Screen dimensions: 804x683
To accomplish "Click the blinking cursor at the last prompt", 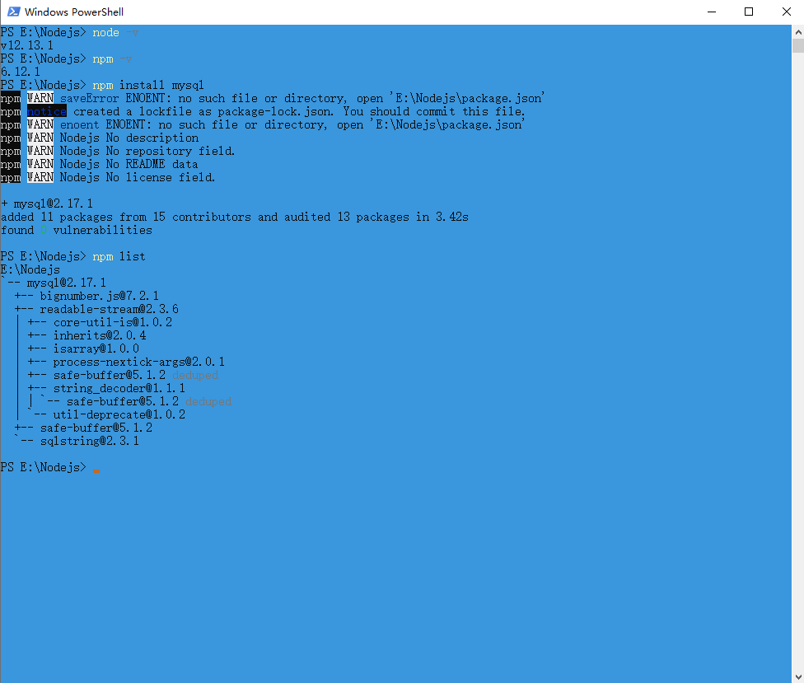I will coord(96,470).
